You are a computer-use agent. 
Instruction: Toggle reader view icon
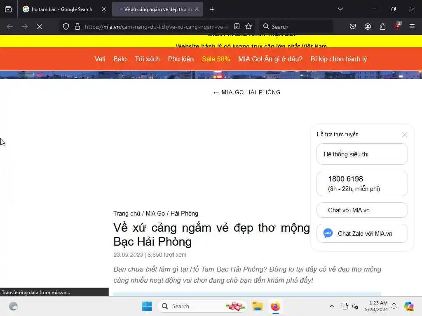[x=237, y=27]
